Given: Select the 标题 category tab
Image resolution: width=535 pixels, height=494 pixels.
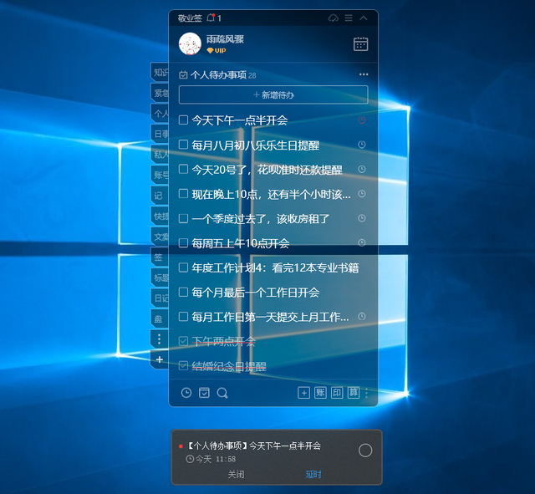Looking at the screenshot, I should point(160,278).
